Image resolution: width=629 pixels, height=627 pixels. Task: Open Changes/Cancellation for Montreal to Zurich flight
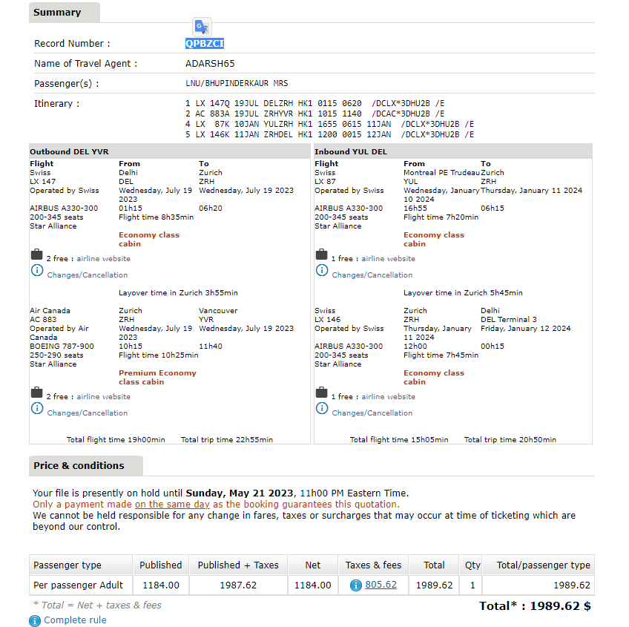coord(372,275)
